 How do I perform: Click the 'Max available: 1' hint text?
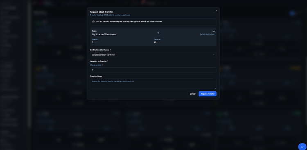[x=96, y=65]
